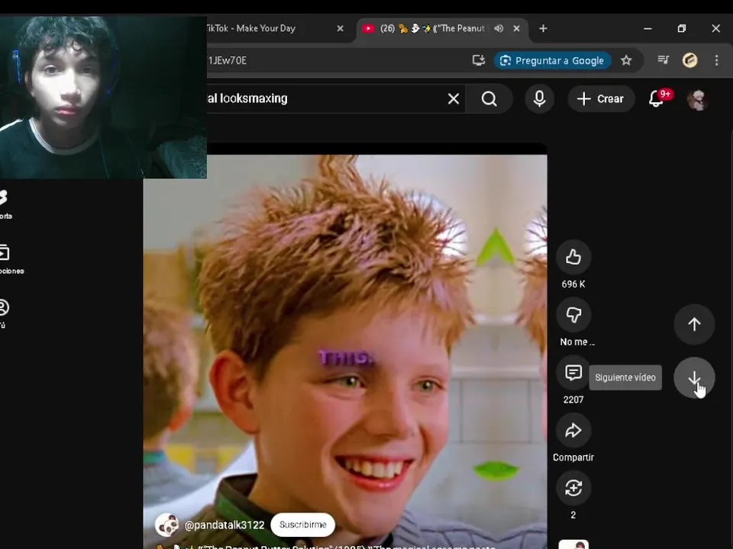Click the address bar URL text

click(228, 61)
